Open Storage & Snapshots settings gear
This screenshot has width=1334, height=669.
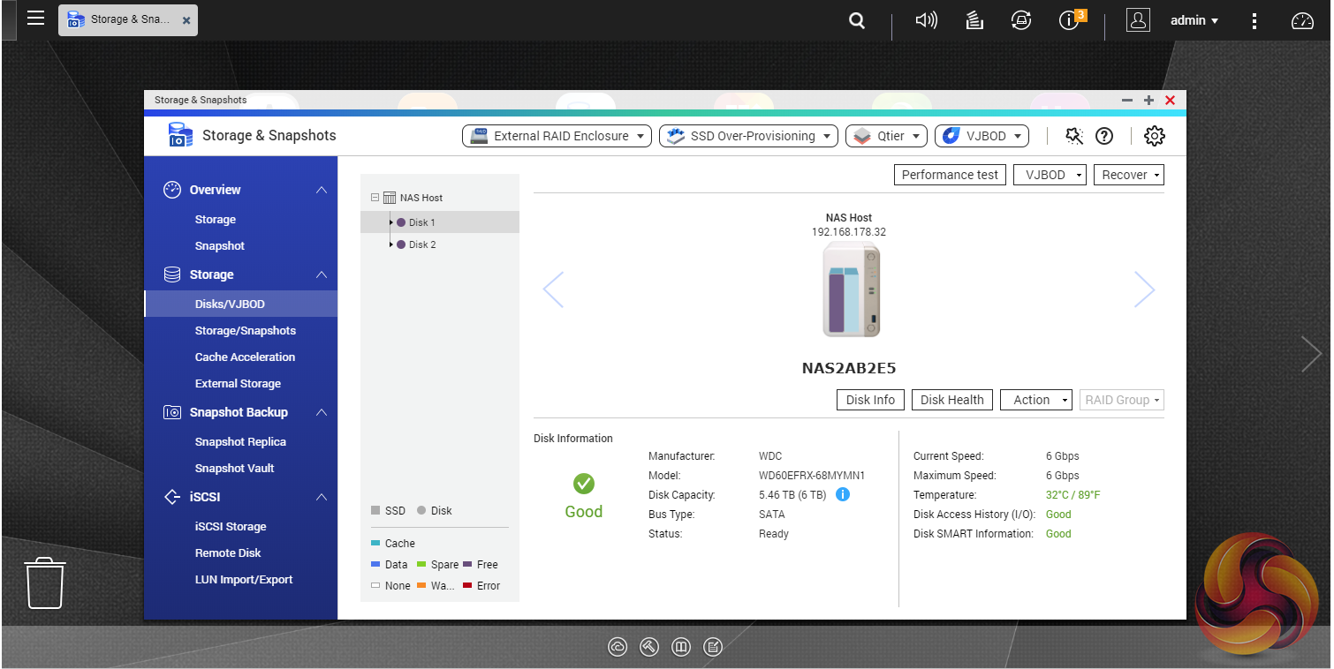1154,136
